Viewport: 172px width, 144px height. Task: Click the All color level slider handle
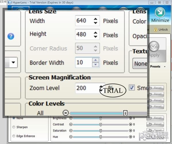tap(125, 113)
